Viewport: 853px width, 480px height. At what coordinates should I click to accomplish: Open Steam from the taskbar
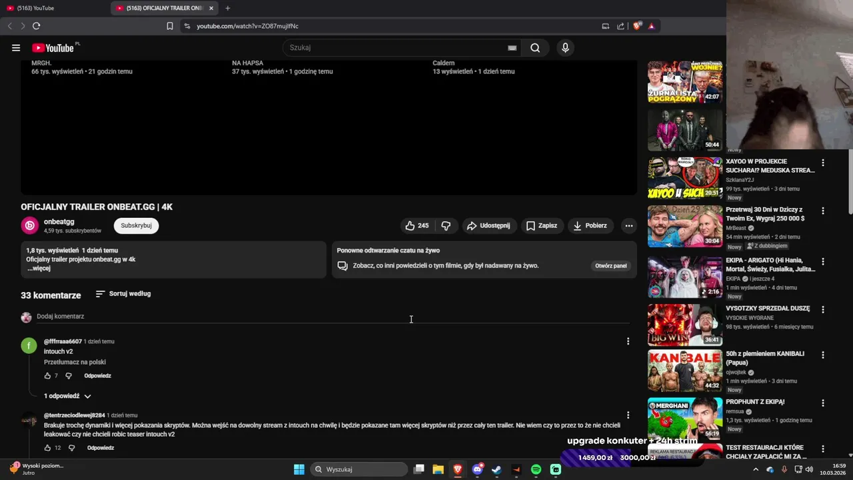[496, 469]
